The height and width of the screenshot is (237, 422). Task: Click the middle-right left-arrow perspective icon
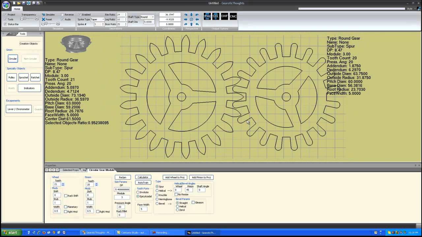[197, 19]
